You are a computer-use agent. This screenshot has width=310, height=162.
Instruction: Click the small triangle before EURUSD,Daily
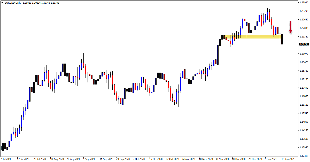[x=2, y=3]
